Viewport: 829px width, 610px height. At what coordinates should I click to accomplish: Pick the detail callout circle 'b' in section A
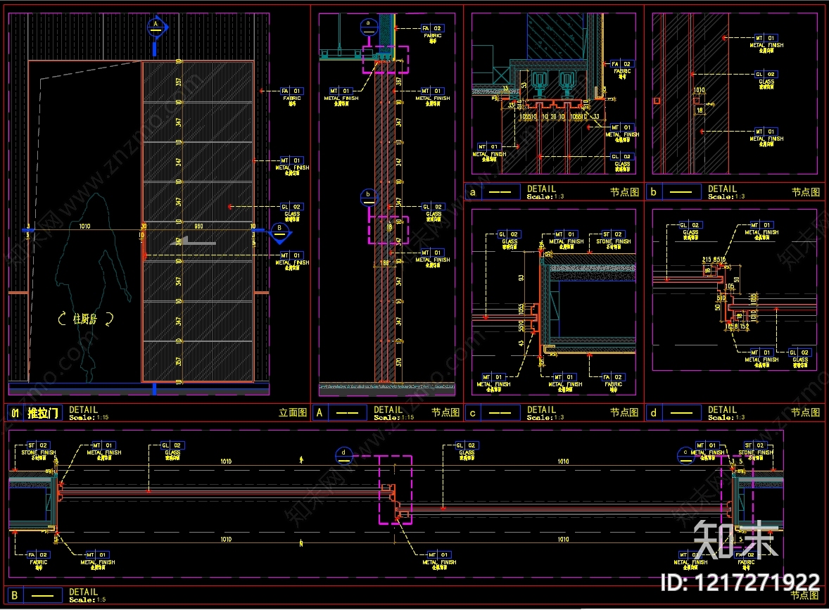tap(369, 197)
